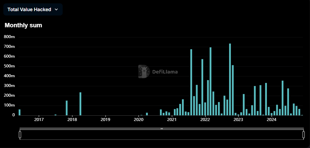
Task: Click the 700m y-axis label
Action: click(x=9, y=47)
